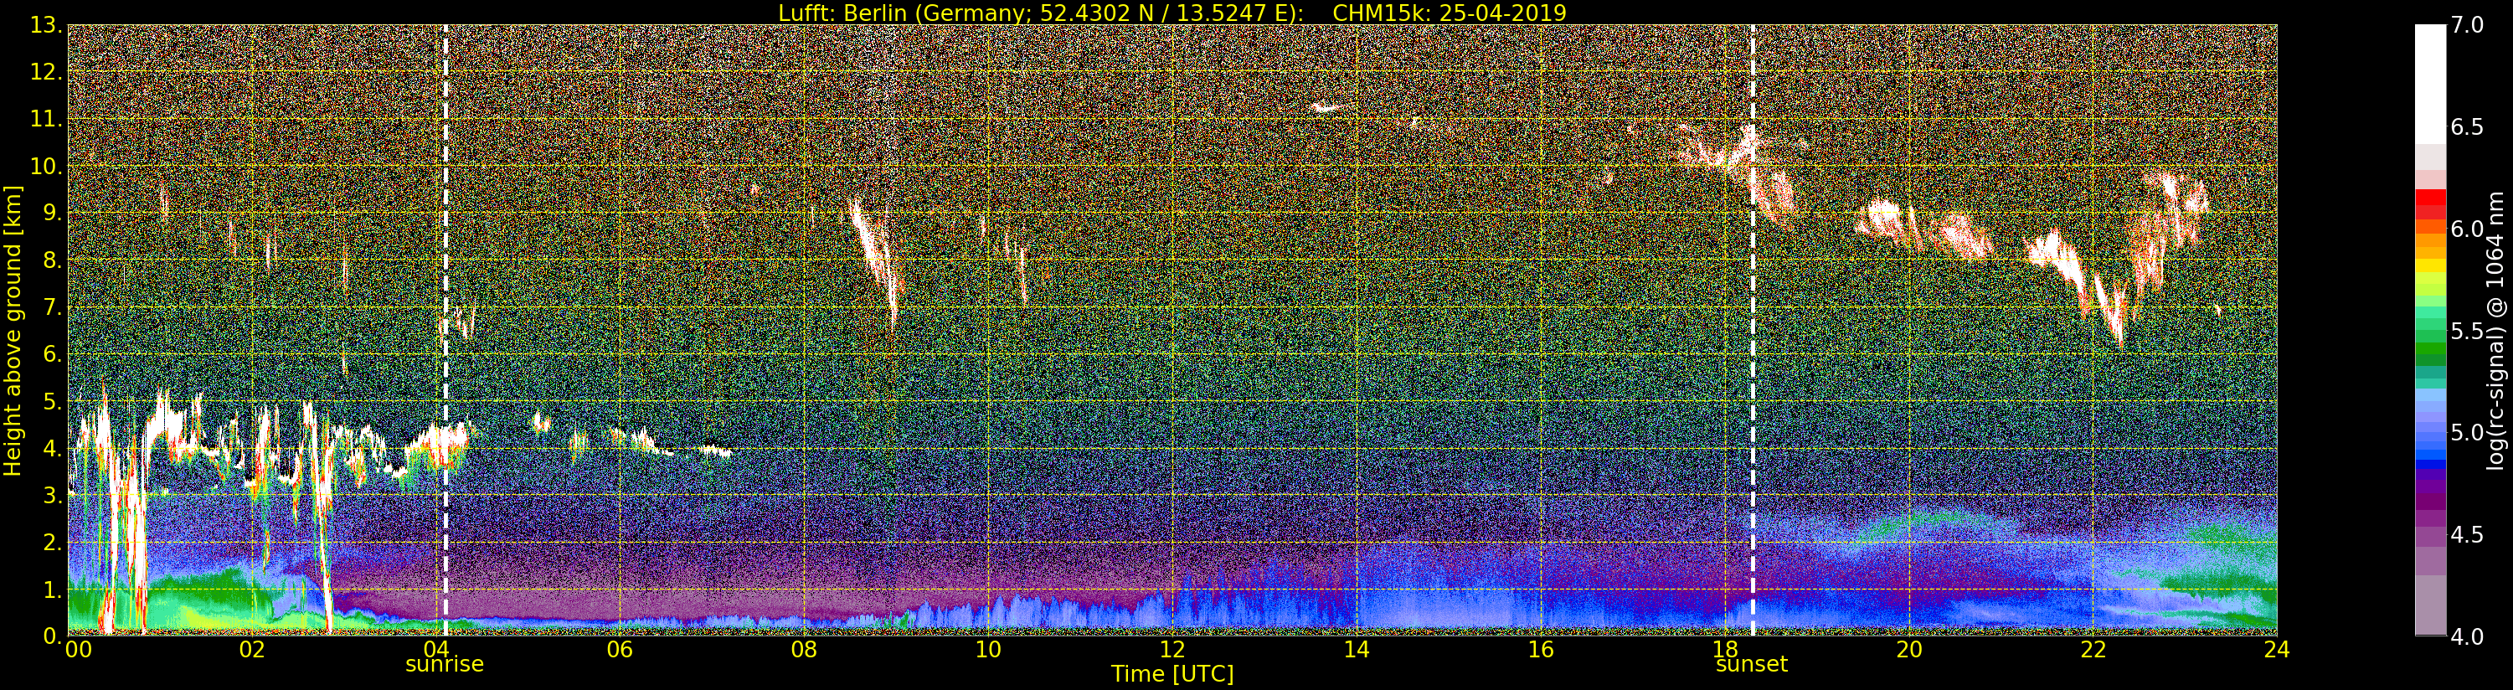Click the x-axis tick label '02'
Screen dimensions: 2513x690
(x=252, y=649)
